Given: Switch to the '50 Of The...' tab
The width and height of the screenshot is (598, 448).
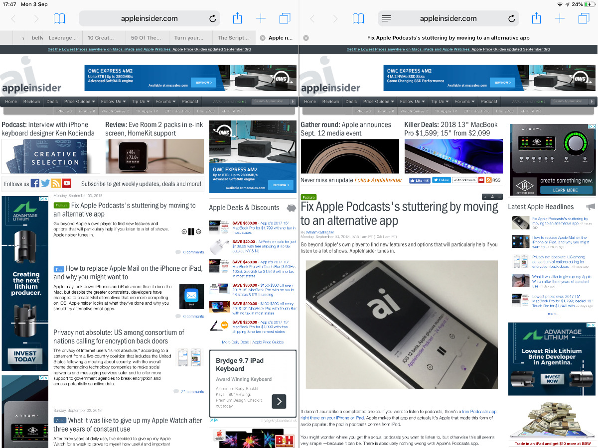Looking at the screenshot, I should (147, 38).
